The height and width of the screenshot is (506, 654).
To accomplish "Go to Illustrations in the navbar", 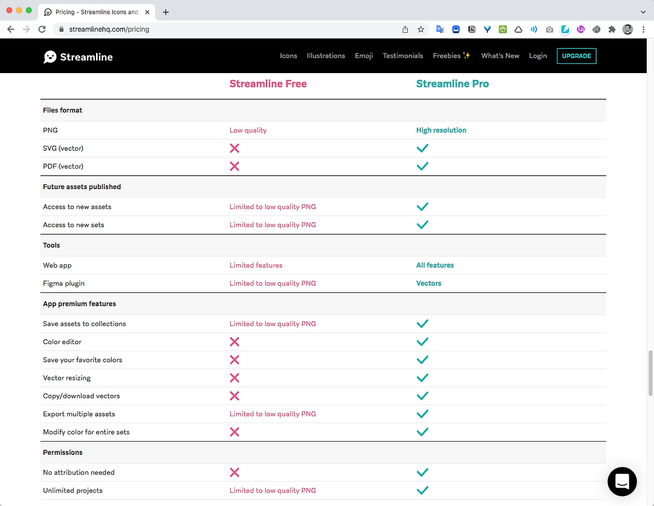I will coord(326,56).
